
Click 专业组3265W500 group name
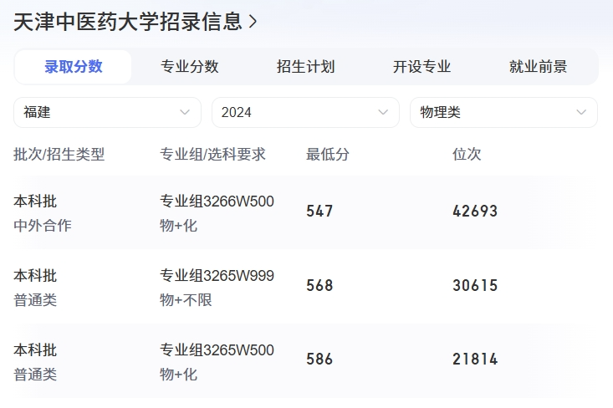point(217,349)
